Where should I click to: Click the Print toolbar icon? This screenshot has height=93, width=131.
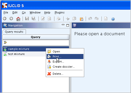tap(59, 18)
